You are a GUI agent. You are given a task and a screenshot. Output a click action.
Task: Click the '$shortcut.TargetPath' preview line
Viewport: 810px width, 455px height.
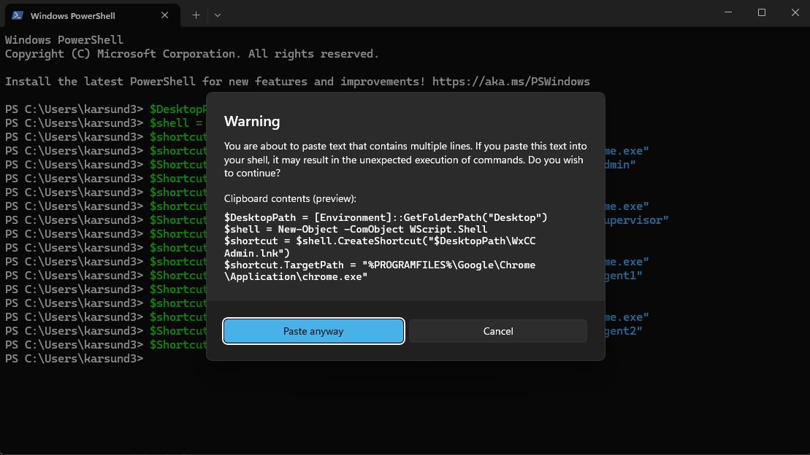(380, 271)
